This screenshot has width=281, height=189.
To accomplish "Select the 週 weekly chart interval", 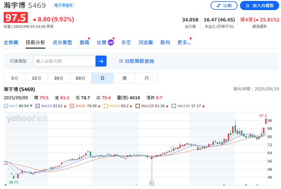I will pos(124,78).
